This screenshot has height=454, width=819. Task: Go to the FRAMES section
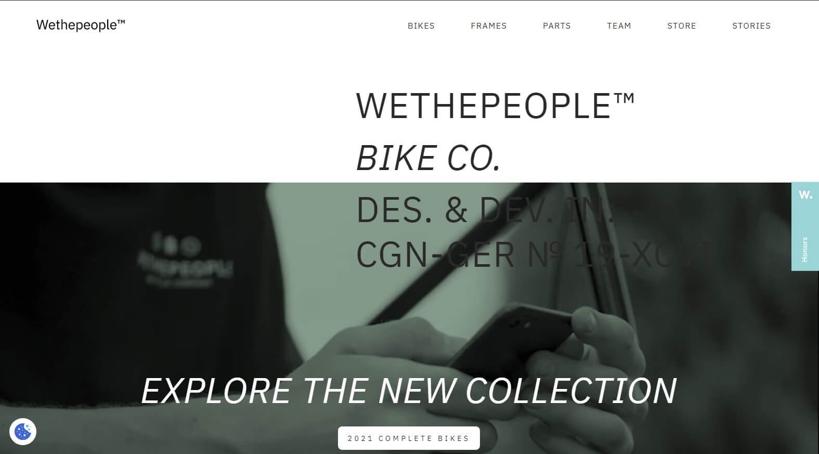click(489, 25)
